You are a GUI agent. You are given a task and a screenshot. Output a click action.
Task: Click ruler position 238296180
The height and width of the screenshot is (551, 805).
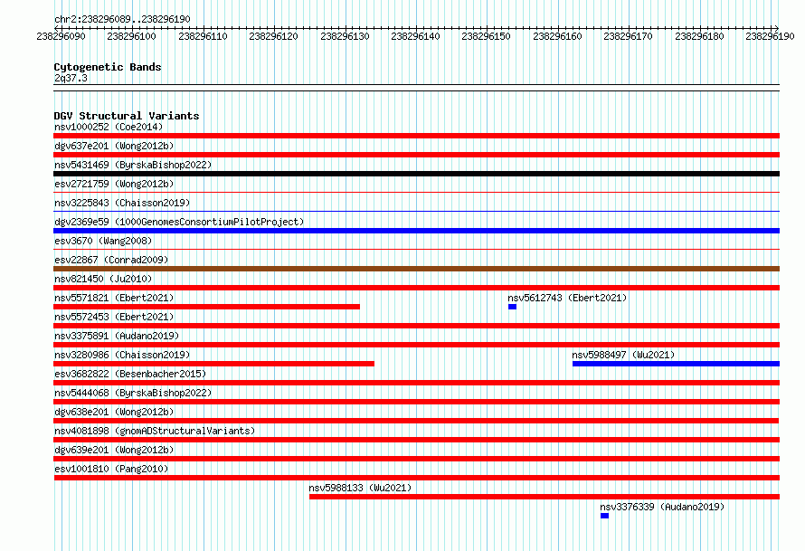point(699,36)
